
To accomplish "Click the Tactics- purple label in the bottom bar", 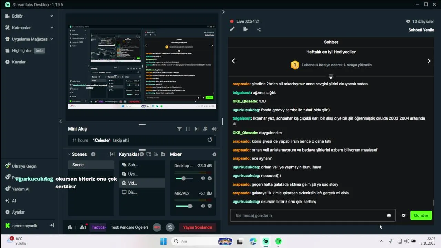I will 99,227.
